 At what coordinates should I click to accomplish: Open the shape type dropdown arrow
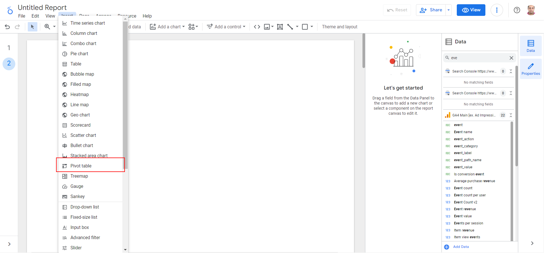312,27
